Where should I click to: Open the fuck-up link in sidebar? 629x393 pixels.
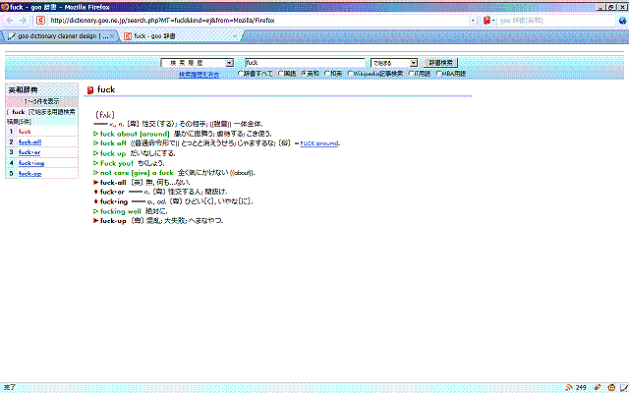[x=29, y=174]
